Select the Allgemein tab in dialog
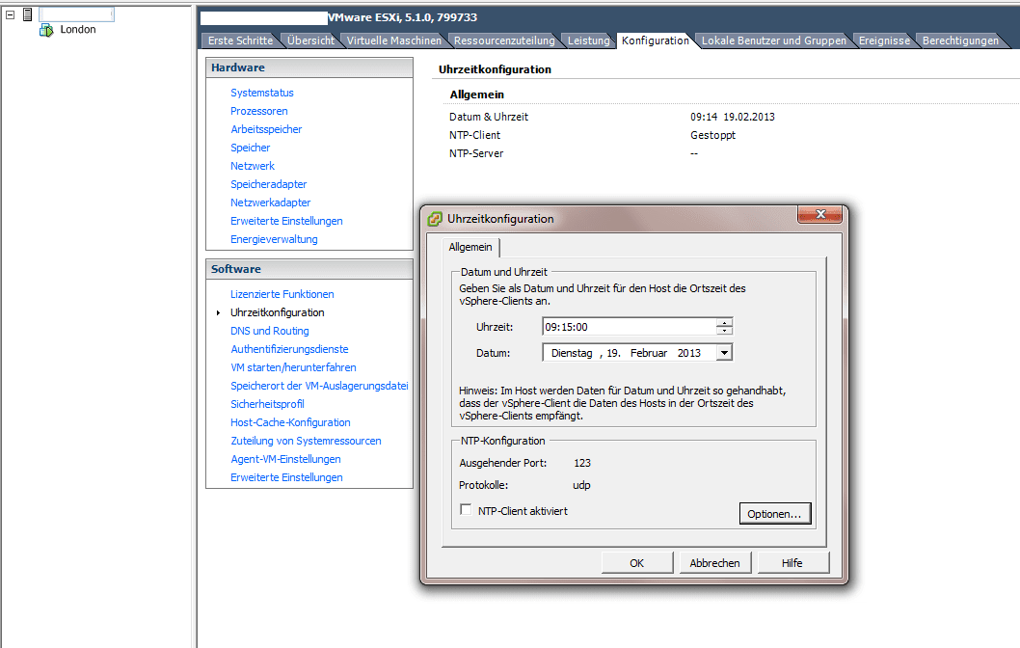This screenshot has width=1020, height=648. (470, 247)
